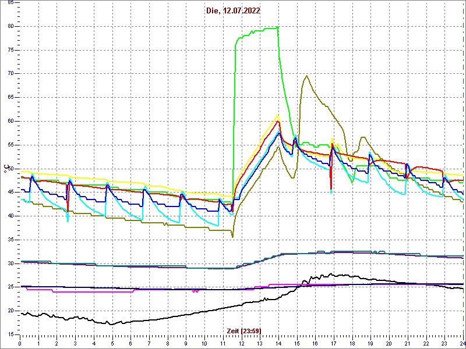Click the olive curve's highest peak near 70
This screenshot has height=349, width=466.
coord(306,76)
